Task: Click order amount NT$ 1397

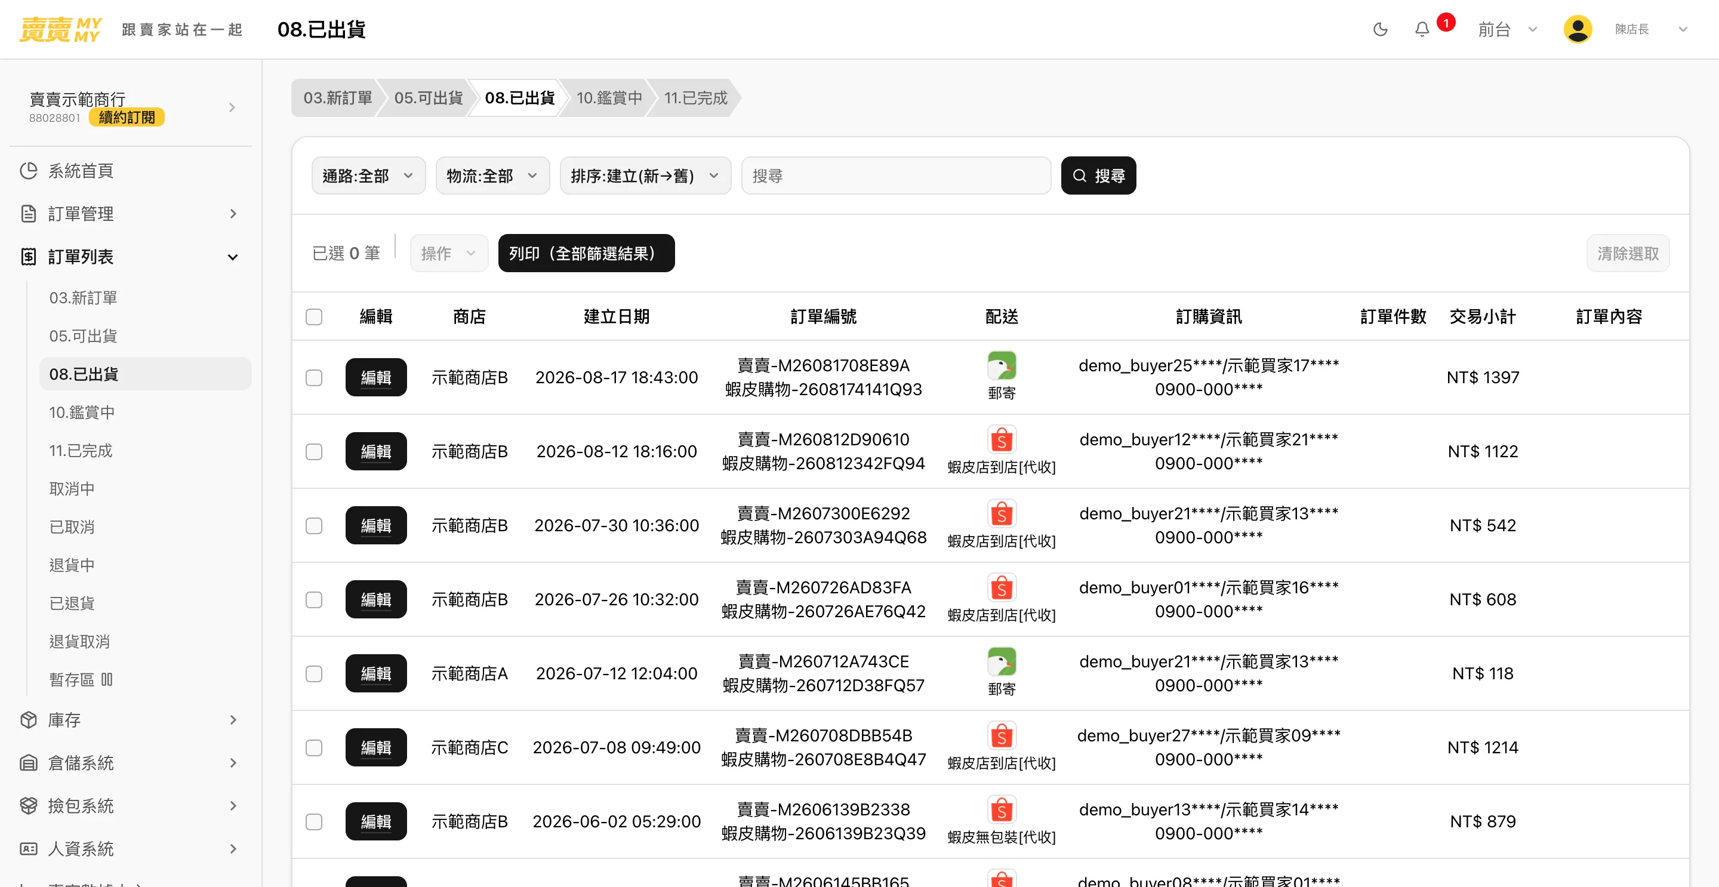Action: [1482, 377]
